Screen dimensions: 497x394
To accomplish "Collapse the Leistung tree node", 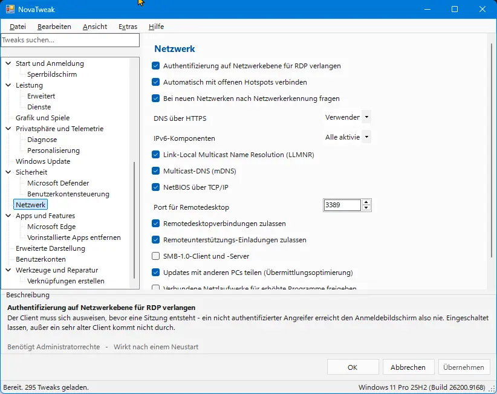I will [x=8, y=85].
